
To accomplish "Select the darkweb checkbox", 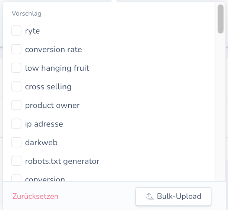I will (16, 142).
